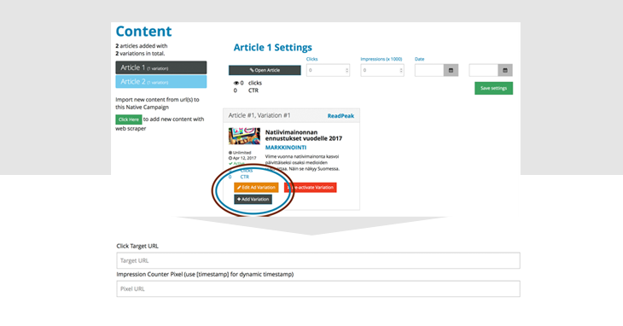
Task: Click the 'Click Target URL' label
Action: [x=137, y=246]
